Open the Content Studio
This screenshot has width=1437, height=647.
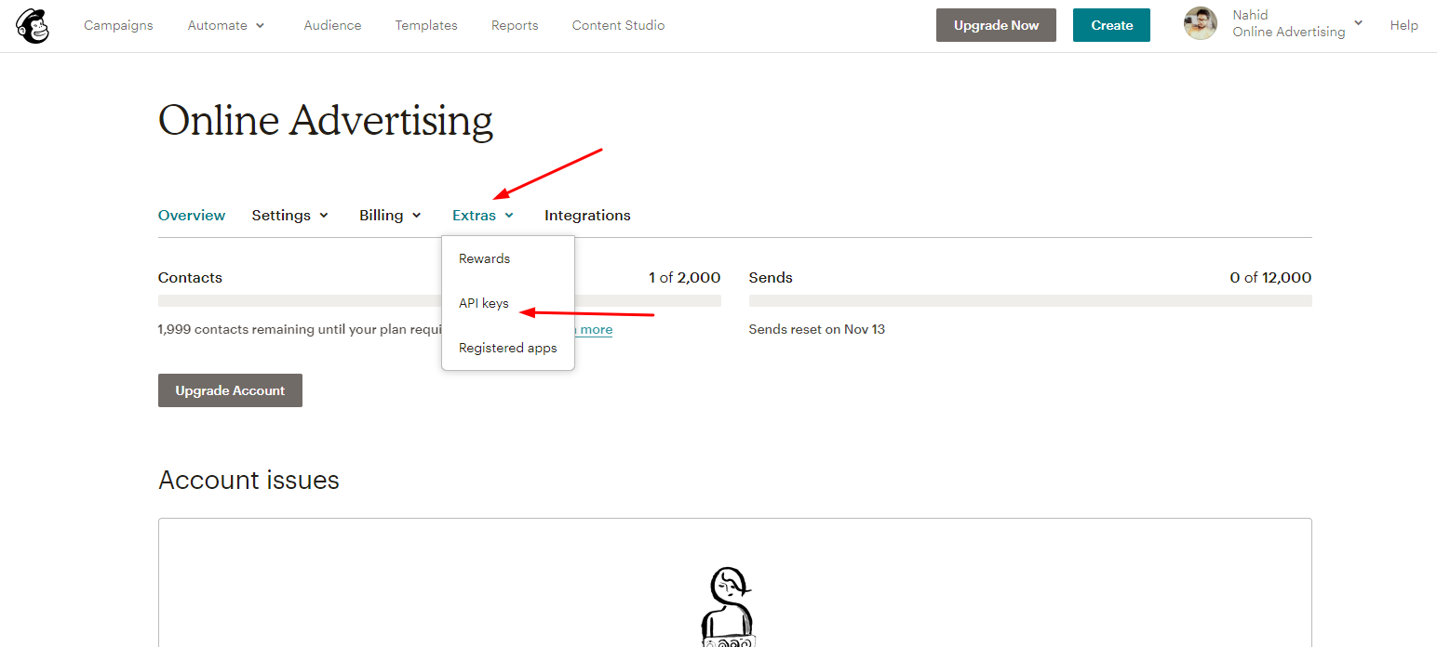tap(617, 25)
